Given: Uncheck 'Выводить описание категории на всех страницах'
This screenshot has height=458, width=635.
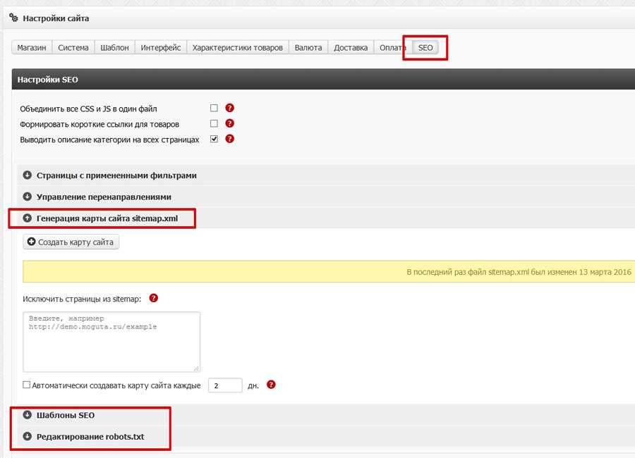Looking at the screenshot, I should tap(214, 140).
